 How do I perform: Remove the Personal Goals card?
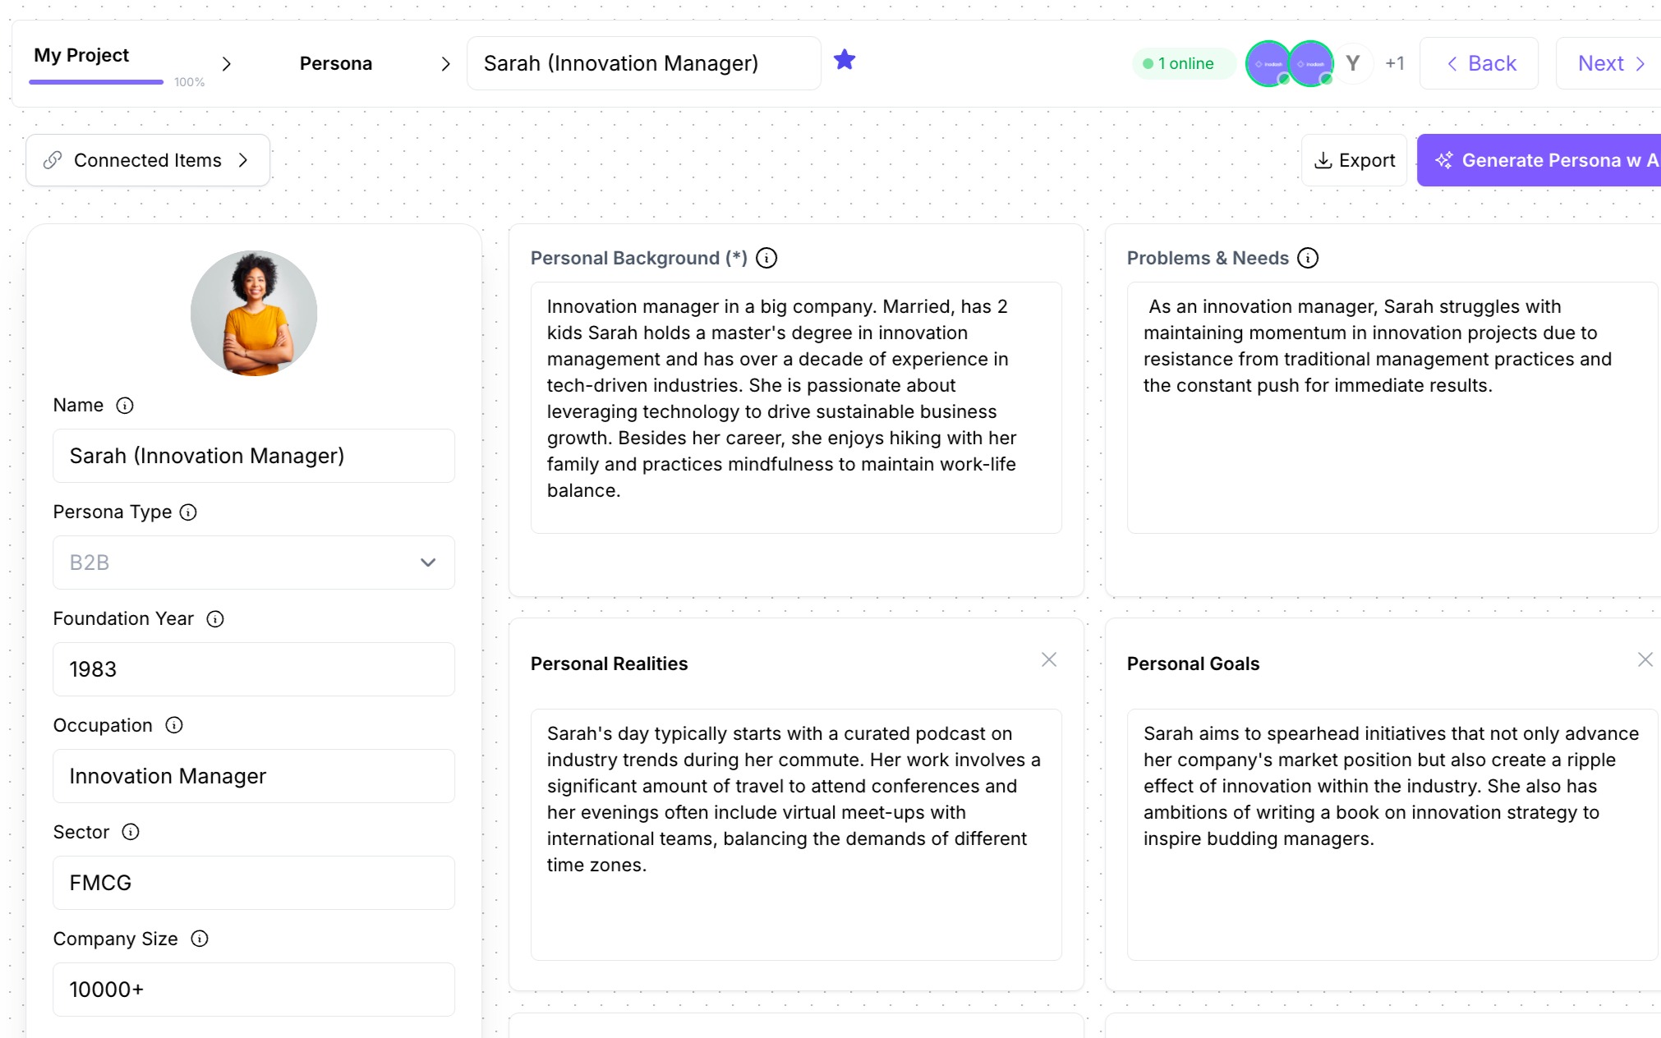click(1645, 659)
